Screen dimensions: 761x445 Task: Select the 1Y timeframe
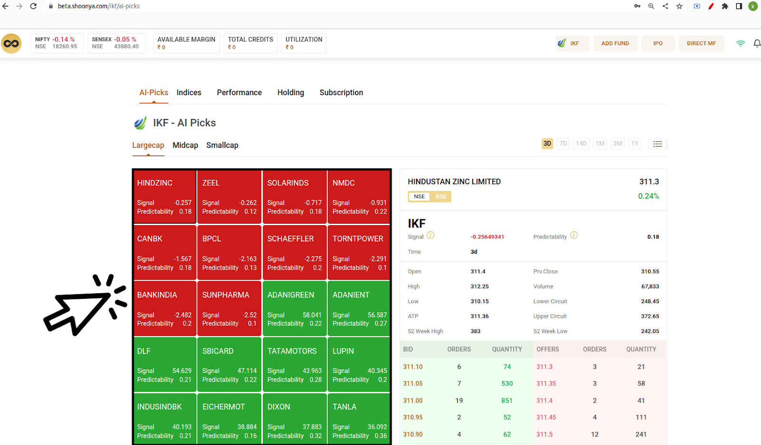[635, 144]
